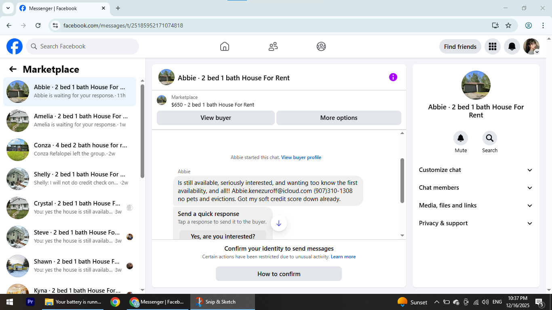Open the Amelia house rental conversation

click(70, 120)
